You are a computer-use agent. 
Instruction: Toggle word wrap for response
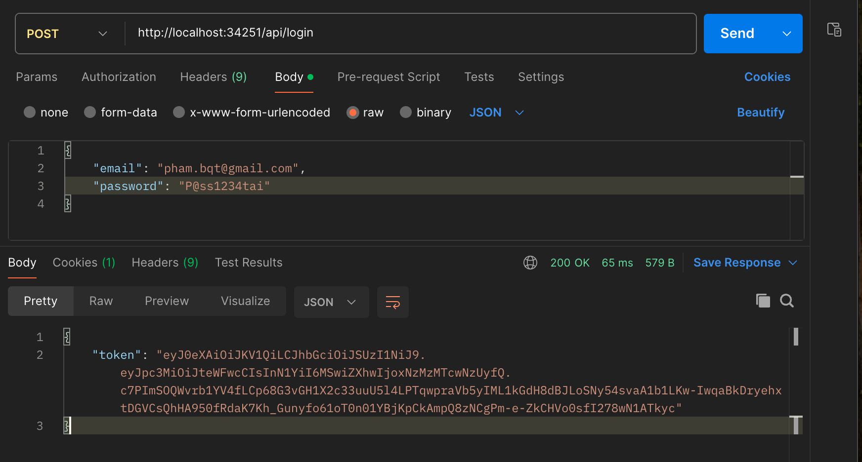click(x=393, y=302)
